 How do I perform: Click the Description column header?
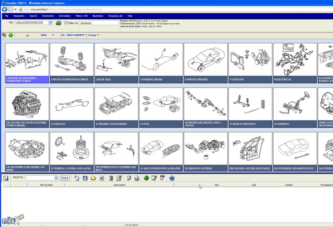[119, 185]
